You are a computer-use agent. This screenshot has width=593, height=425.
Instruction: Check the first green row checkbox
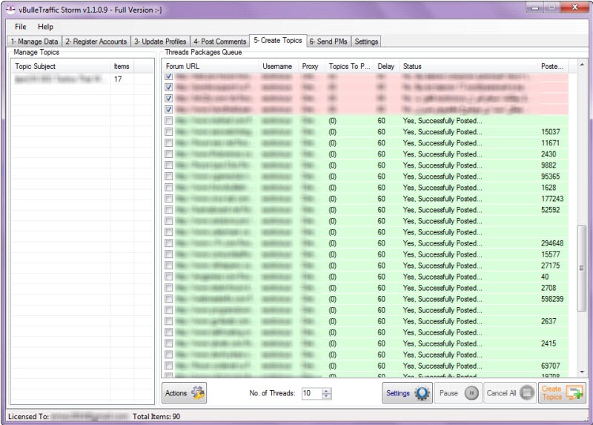coord(169,121)
